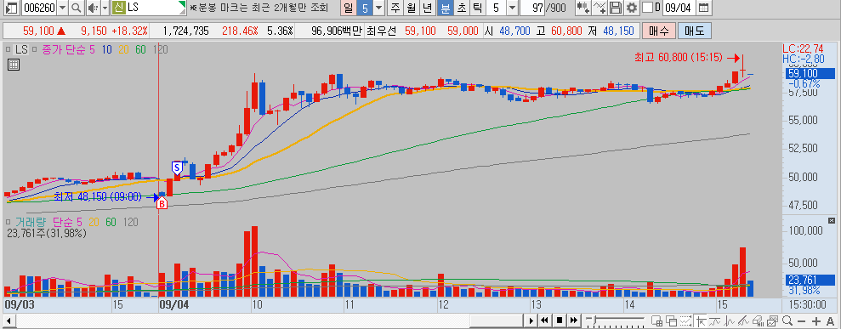Click the add candlestick chart icon
Viewport: 841px width, 329px height.
[583, 8]
